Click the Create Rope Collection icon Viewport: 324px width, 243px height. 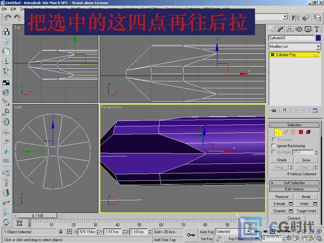(6, 61)
